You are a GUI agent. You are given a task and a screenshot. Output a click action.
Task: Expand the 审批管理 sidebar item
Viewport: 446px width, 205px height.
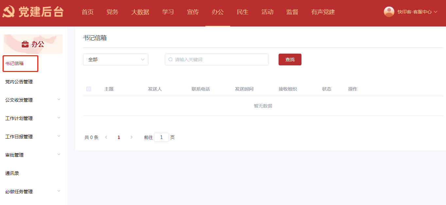[x=33, y=155]
